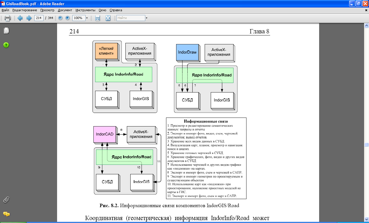Open the Инструменты menu

pos(86,10)
